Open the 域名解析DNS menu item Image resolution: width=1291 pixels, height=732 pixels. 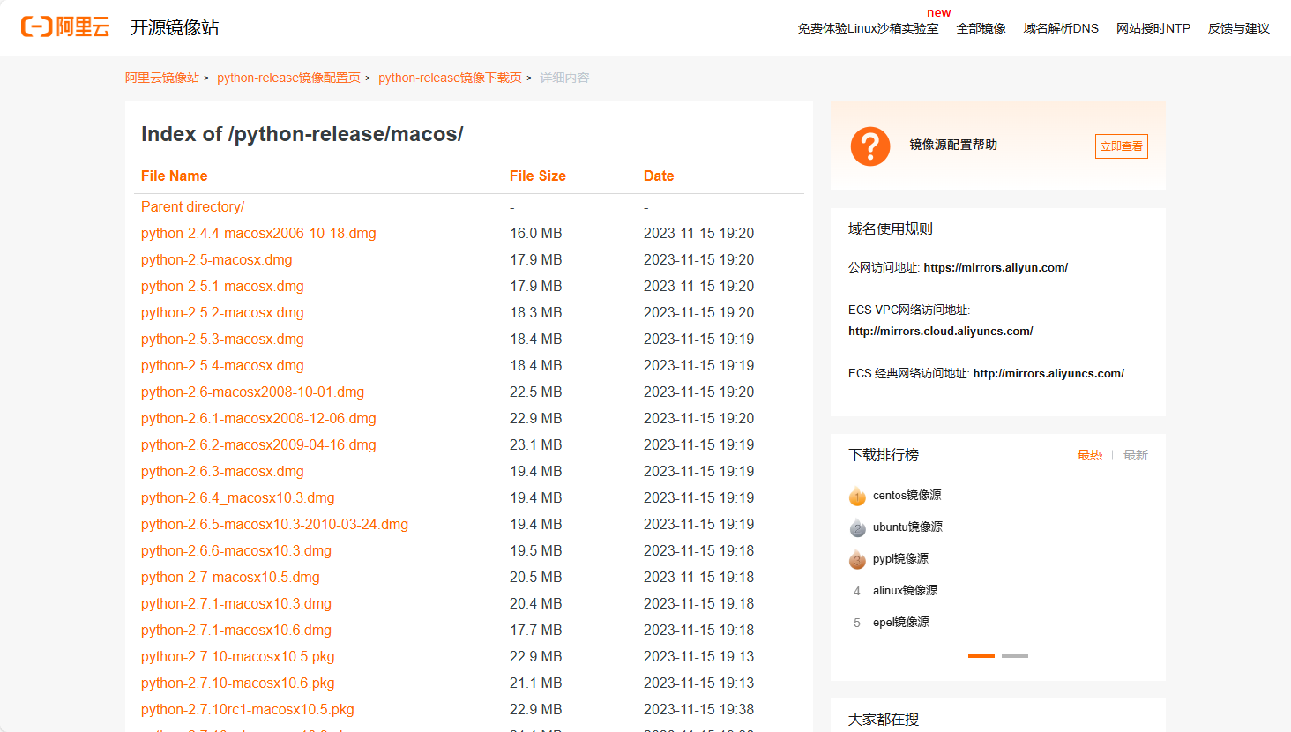point(1061,28)
